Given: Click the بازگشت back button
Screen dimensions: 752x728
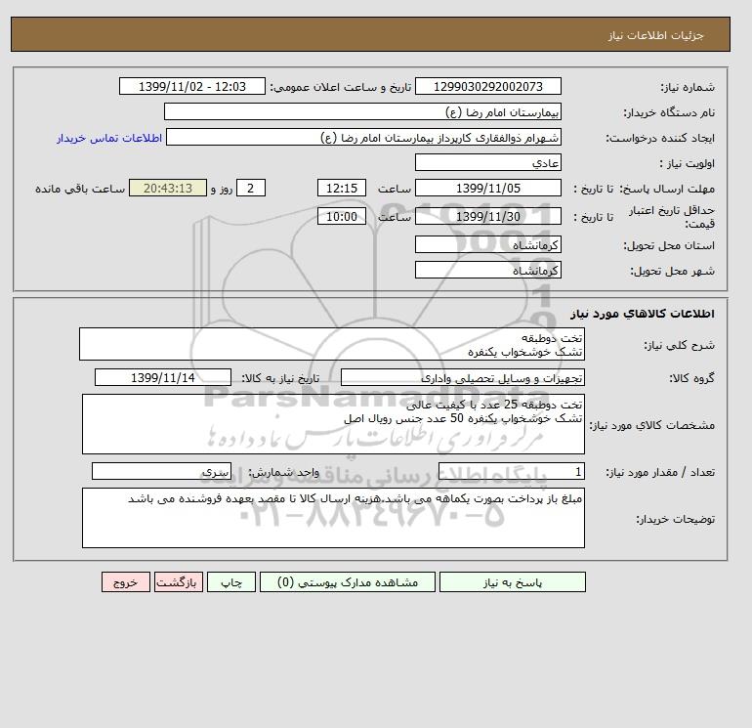Looking at the screenshot, I should pyautogui.click(x=179, y=582).
